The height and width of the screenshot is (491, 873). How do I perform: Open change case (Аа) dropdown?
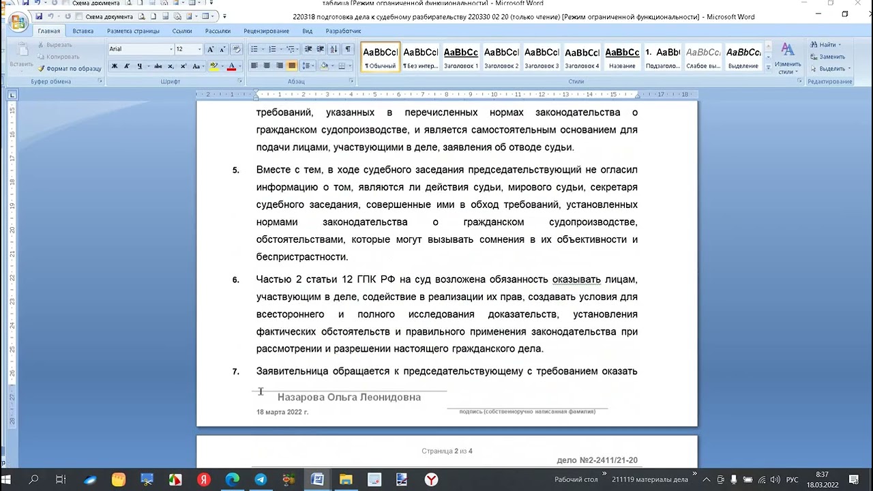tap(198, 66)
